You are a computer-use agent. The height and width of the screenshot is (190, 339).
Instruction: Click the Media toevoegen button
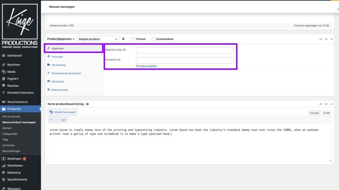pos(63,112)
